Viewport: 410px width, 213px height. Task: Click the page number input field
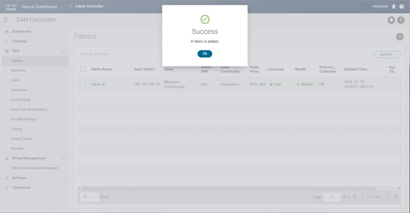point(332,197)
